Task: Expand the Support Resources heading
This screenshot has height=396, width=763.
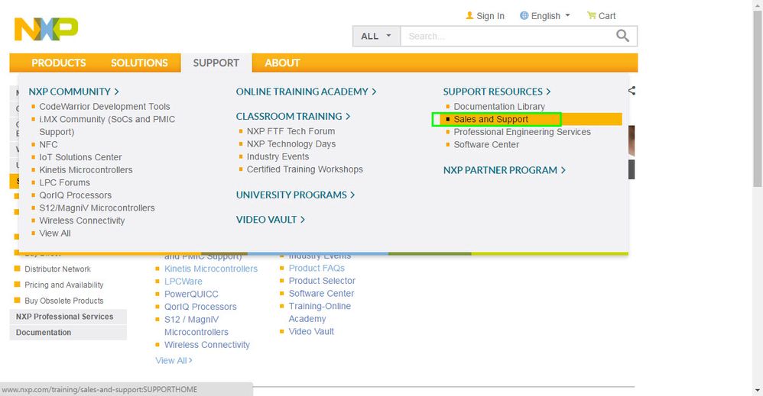Action: [x=497, y=92]
